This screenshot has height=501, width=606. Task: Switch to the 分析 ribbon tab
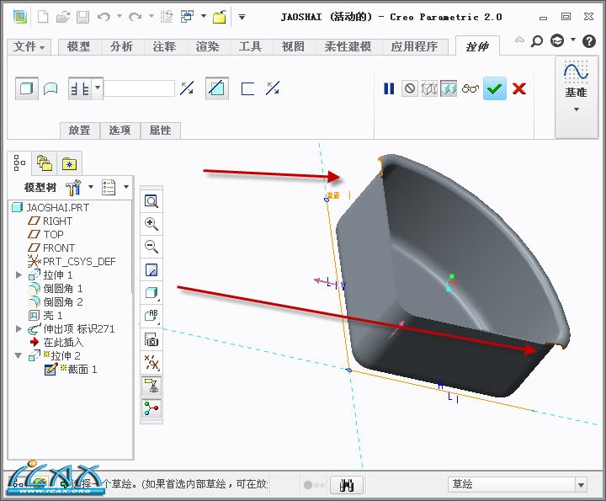click(122, 47)
